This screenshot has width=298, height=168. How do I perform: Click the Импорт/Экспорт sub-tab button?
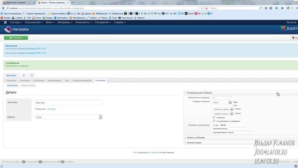[28, 85]
